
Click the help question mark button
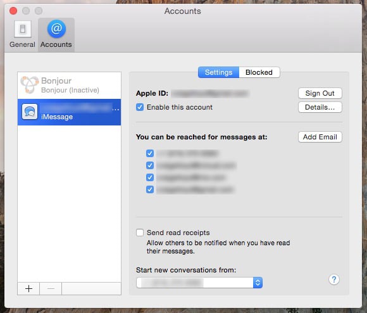pos(334,279)
